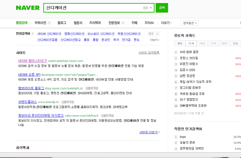This screenshot has width=241, height=158.
Task: Expand related searches 더보기
Action: [155, 40]
